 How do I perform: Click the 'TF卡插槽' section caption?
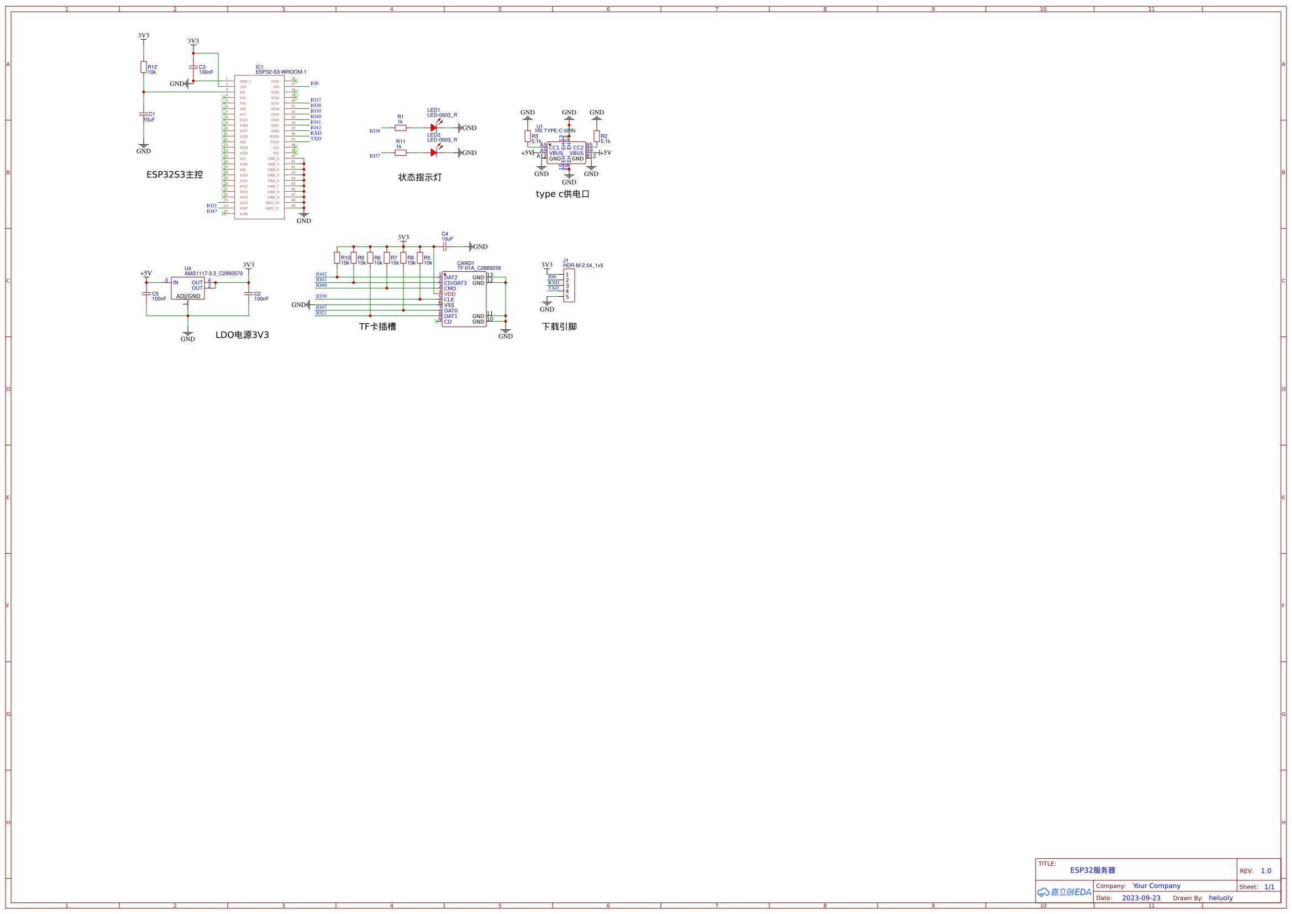(x=377, y=327)
